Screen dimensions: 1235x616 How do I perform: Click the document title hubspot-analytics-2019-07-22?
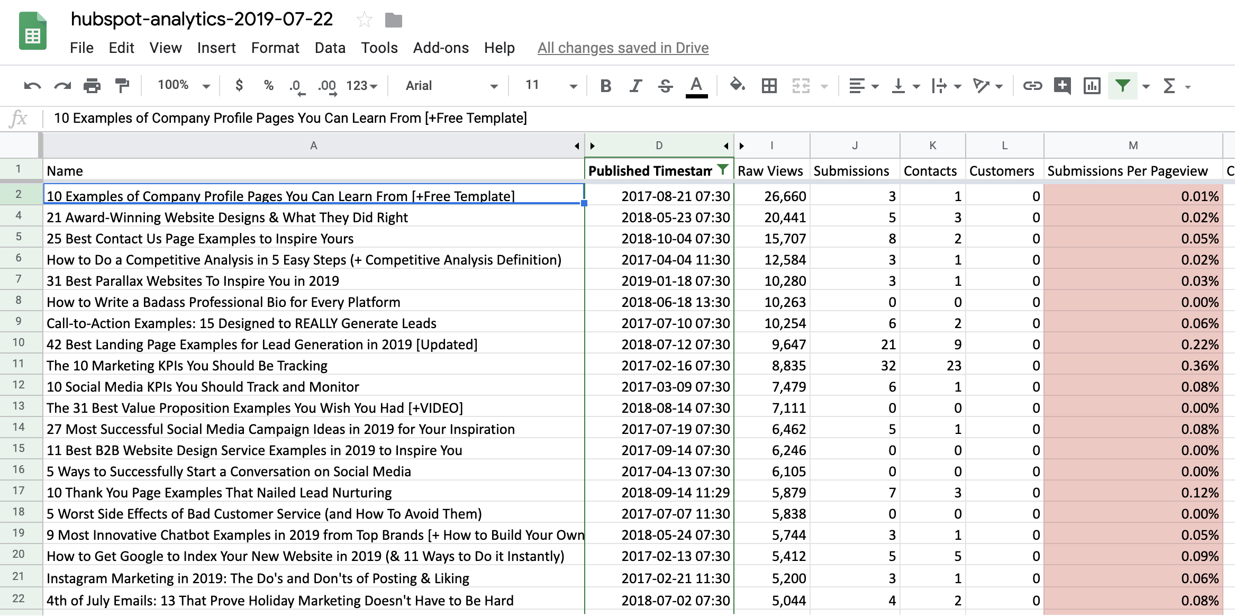(202, 20)
